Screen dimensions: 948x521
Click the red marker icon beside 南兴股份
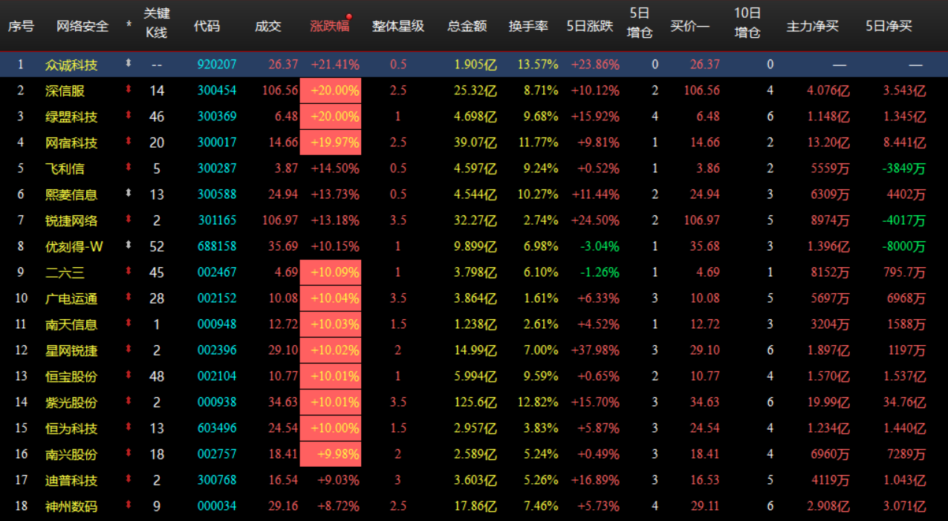(x=129, y=453)
